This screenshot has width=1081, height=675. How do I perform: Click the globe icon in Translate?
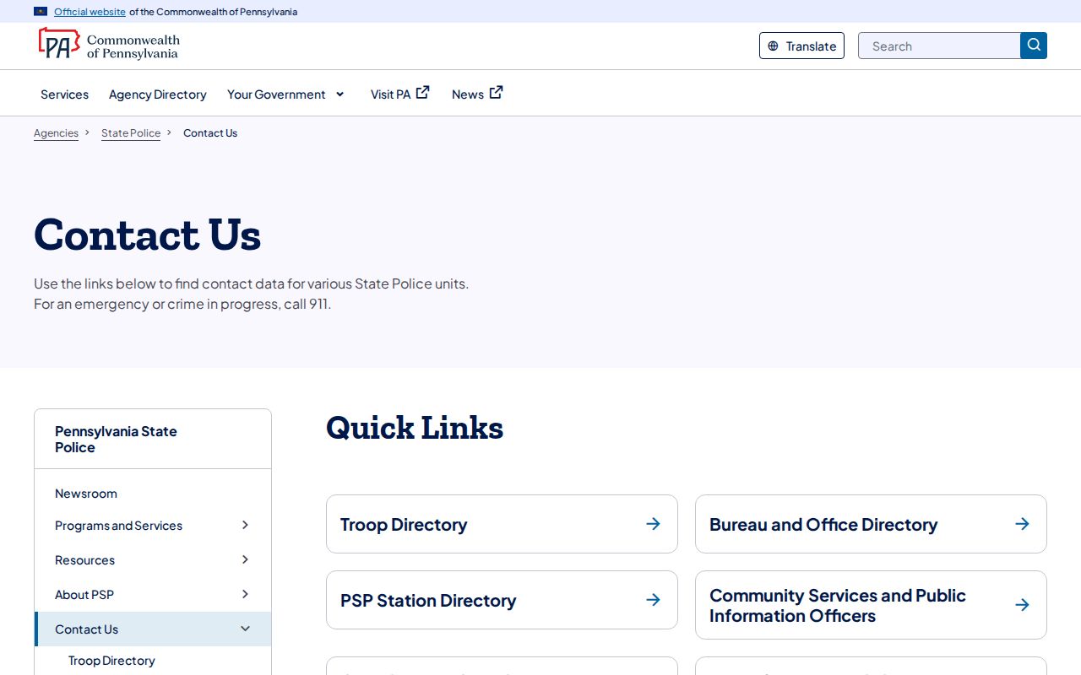(x=773, y=46)
